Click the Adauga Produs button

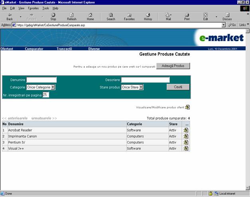[x=173, y=66]
